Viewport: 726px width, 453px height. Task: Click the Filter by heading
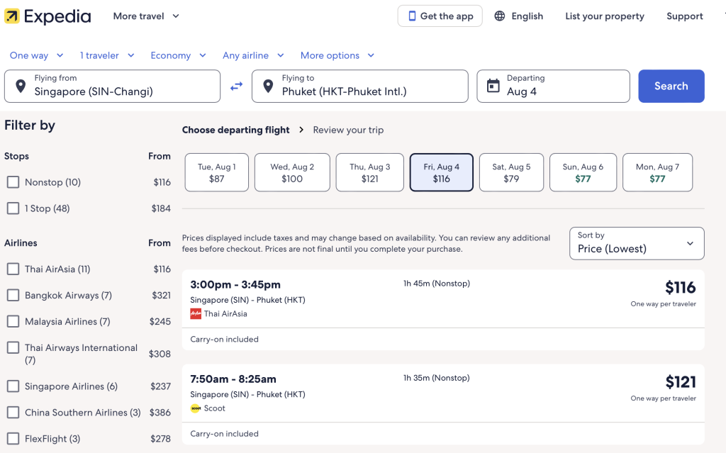[30, 125]
